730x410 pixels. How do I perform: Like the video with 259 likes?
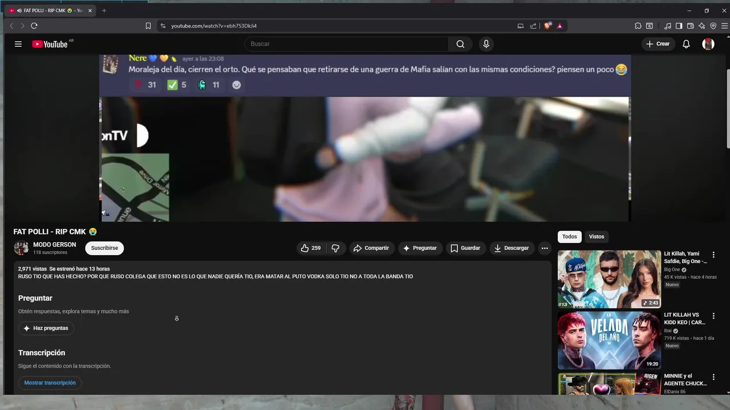(x=311, y=248)
